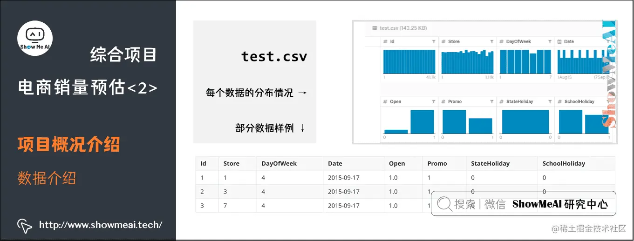The width and height of the screenshot is (634, 241).
Task: Click the ShowMeAI robot logo
Action: pos(34,39)
